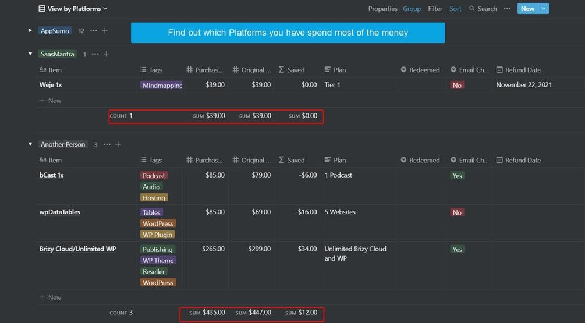Collapse the Another Person group

click(30, 144)
